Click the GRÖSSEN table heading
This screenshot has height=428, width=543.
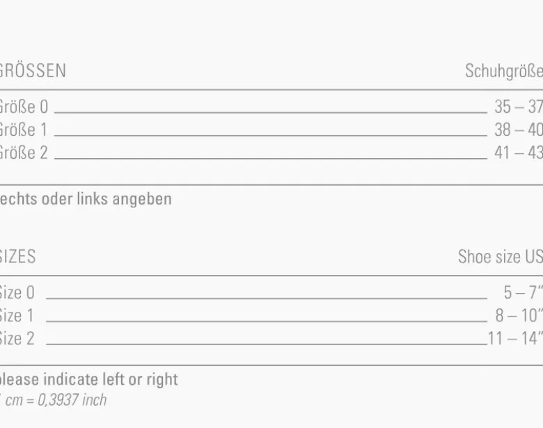(33, 71)
